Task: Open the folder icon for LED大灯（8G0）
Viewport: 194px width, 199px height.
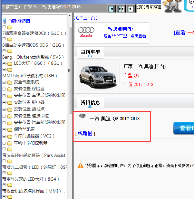Action: tap(10, 63)
